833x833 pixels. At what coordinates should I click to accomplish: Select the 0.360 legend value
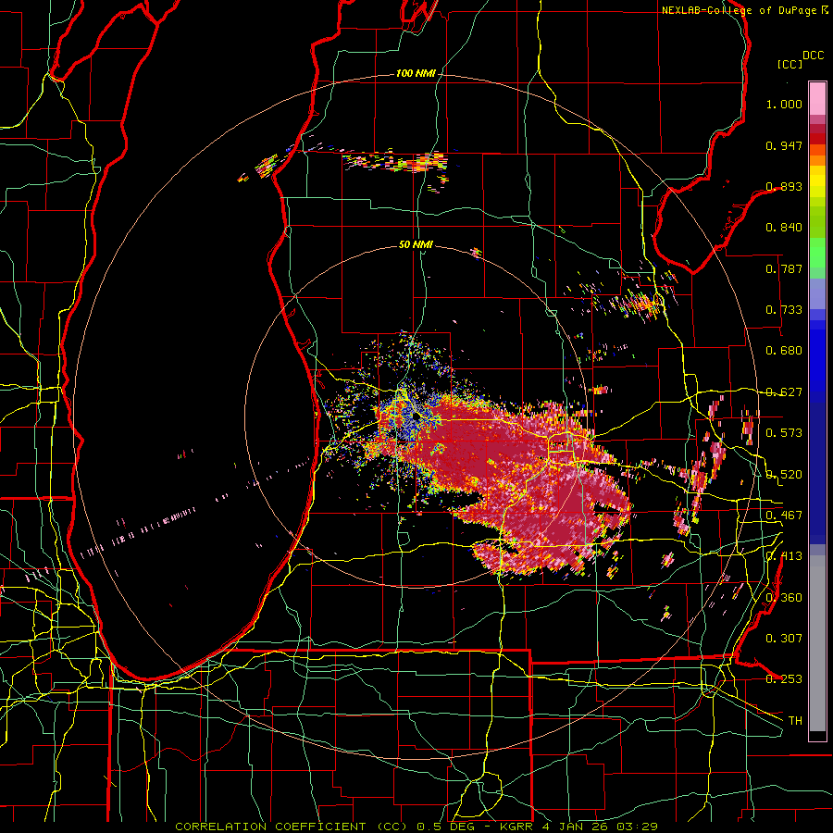(784, 598)
